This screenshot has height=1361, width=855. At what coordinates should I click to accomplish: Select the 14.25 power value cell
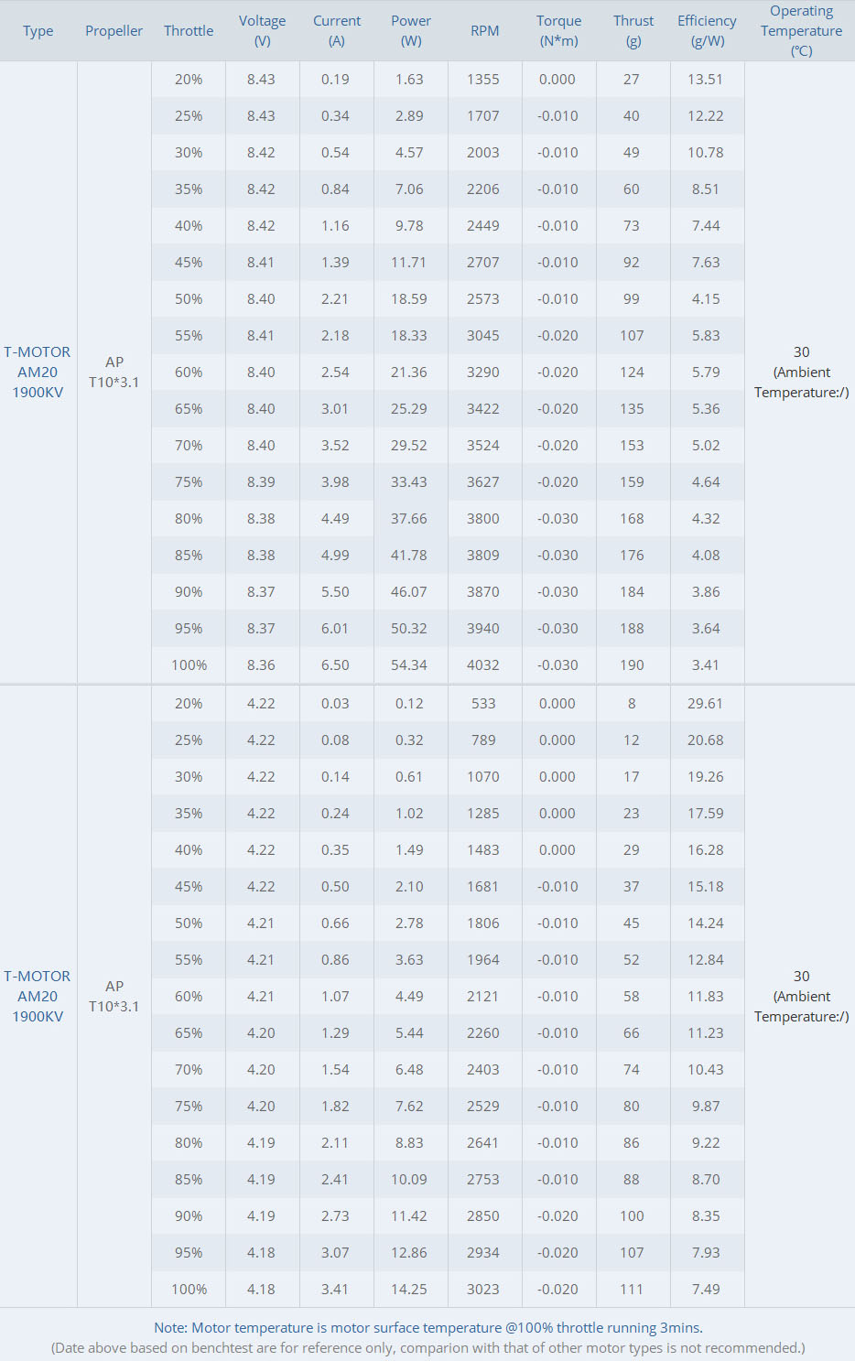click(x=409, y=1290)
